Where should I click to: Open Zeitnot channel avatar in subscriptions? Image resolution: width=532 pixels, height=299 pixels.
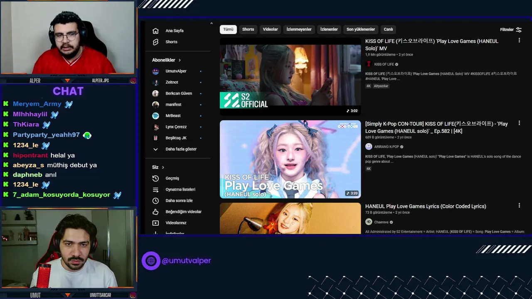(155, 82)
